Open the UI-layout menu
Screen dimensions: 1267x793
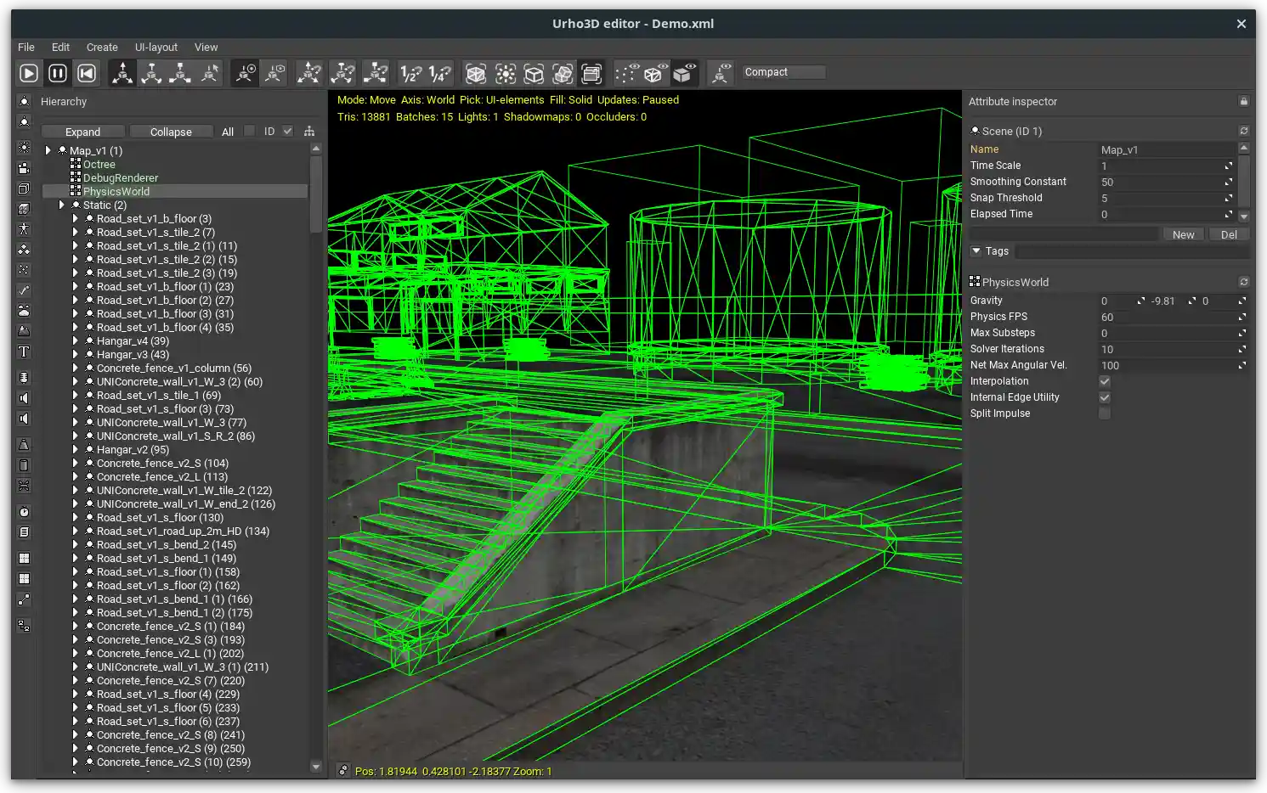(x=156, y=47)
